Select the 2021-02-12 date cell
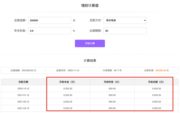 (x=23, y=102)
